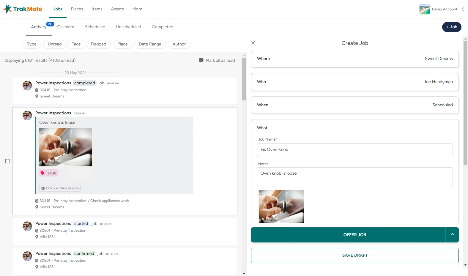Click the Check appliances work checklist chip
Image resolution: width=468 pixels, height=276 pixels.
tap(60, 188)
